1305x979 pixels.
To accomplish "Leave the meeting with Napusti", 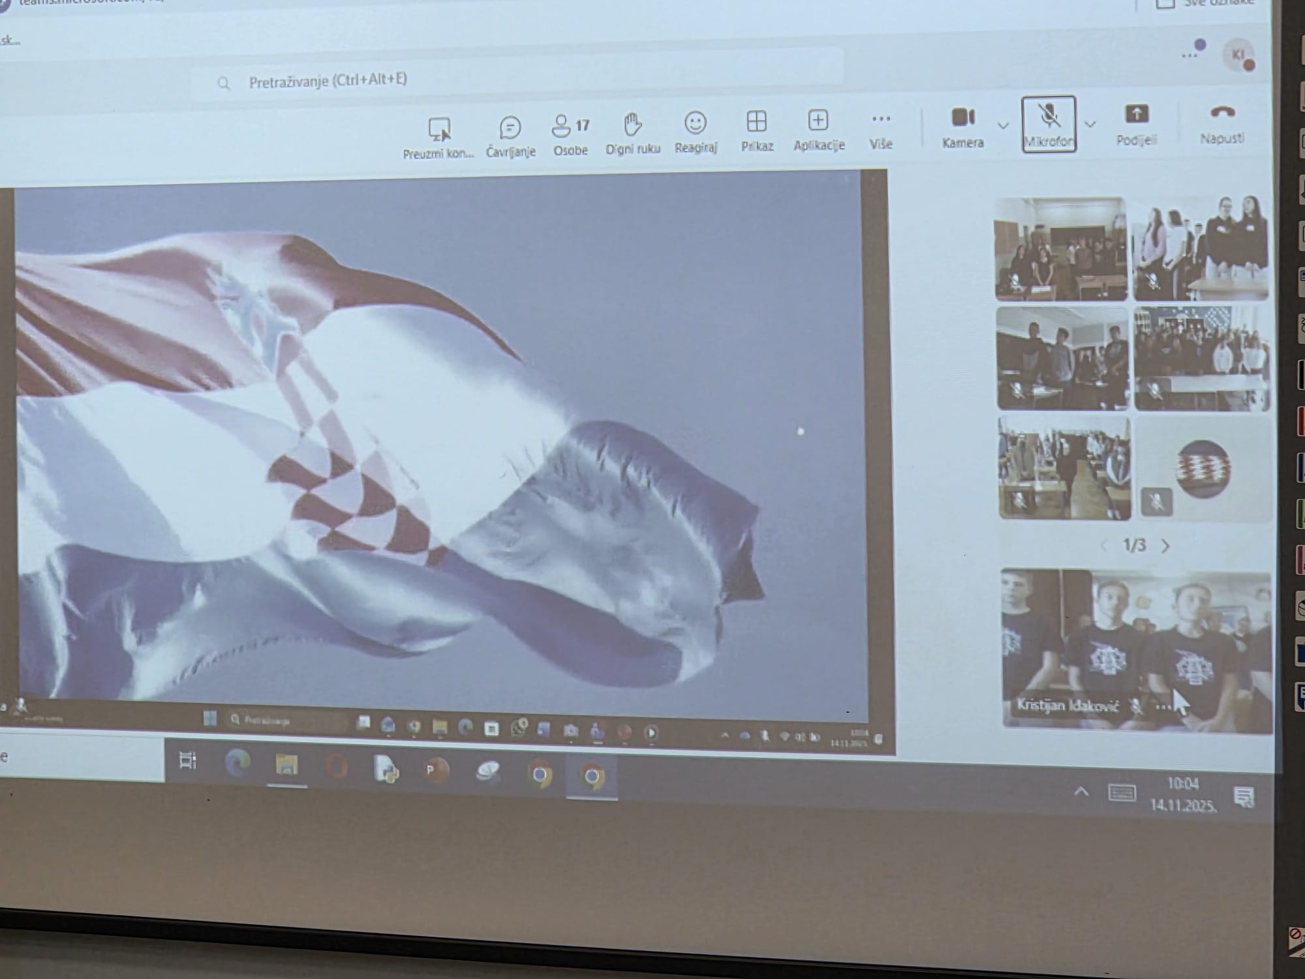I will (x=1222, y=114).
